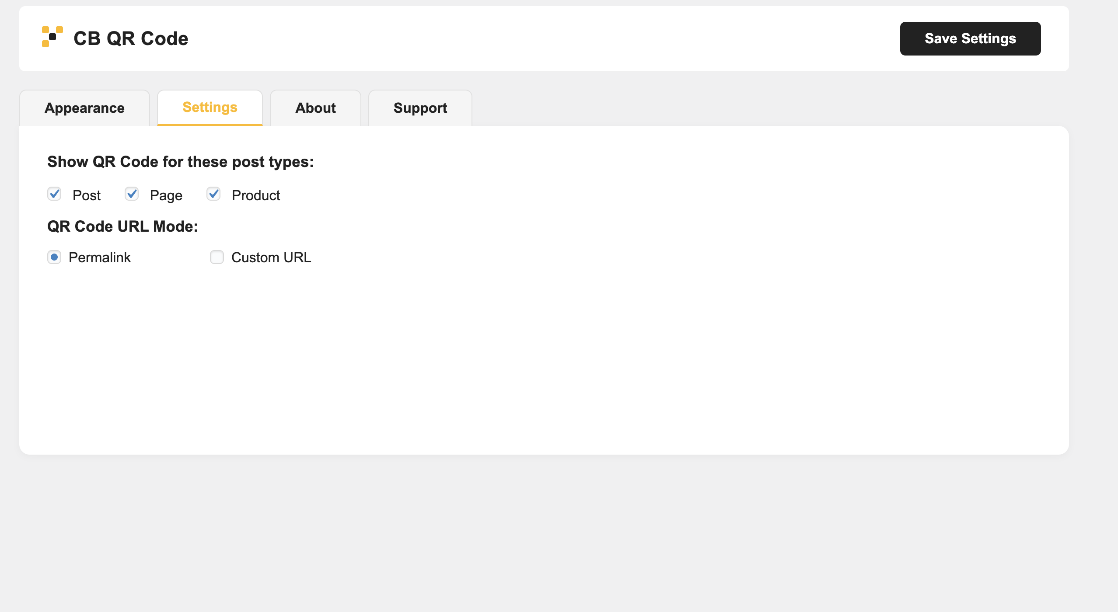The width and height of the screenshot is (1118, 612).
Task: Uncheck the Page post type
Action: (x=131, y=194)
